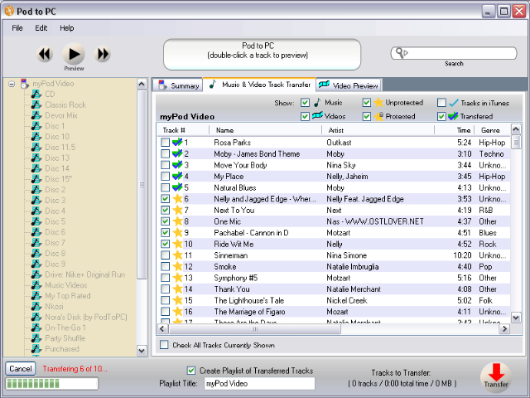Sort by the Time column header

[x=455, y=130]
